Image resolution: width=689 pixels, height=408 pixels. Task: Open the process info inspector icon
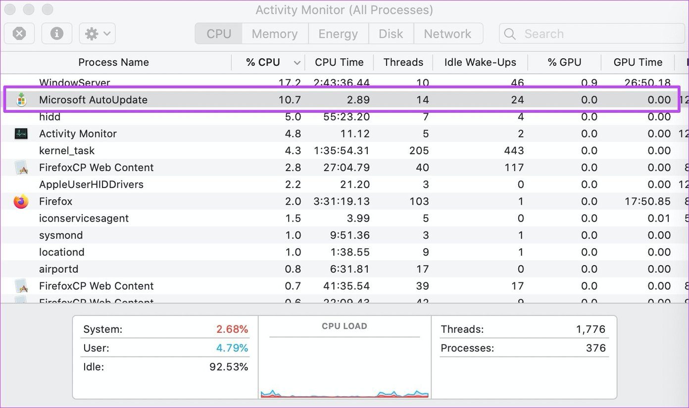pyautogui.click(x=57, y=34)
